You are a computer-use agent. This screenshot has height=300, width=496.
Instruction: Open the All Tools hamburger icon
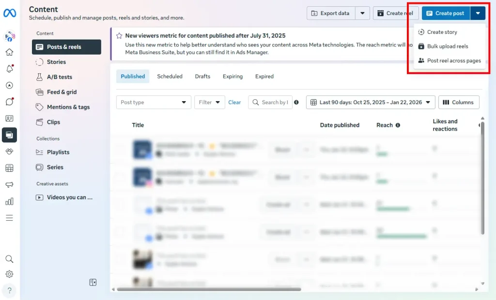click(10, 218)
